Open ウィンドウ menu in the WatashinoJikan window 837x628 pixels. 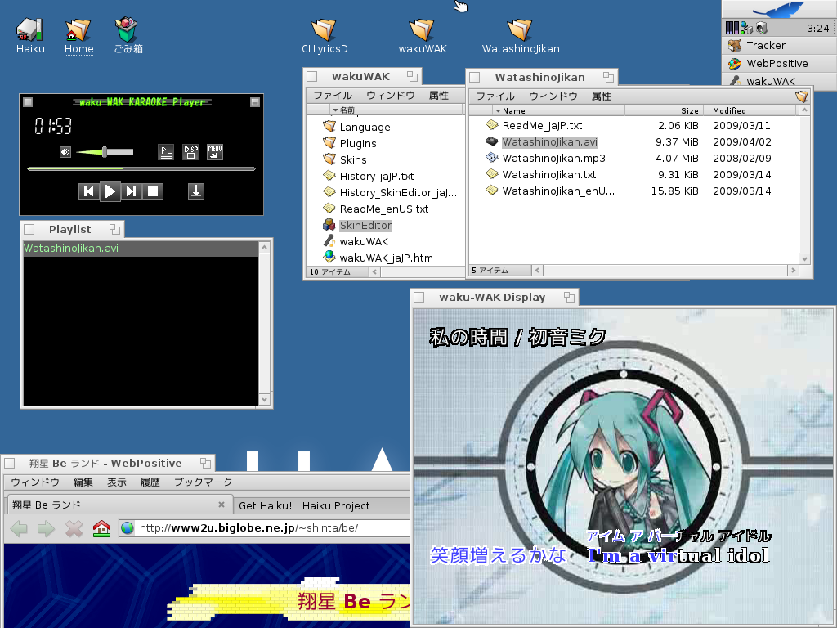553,96
